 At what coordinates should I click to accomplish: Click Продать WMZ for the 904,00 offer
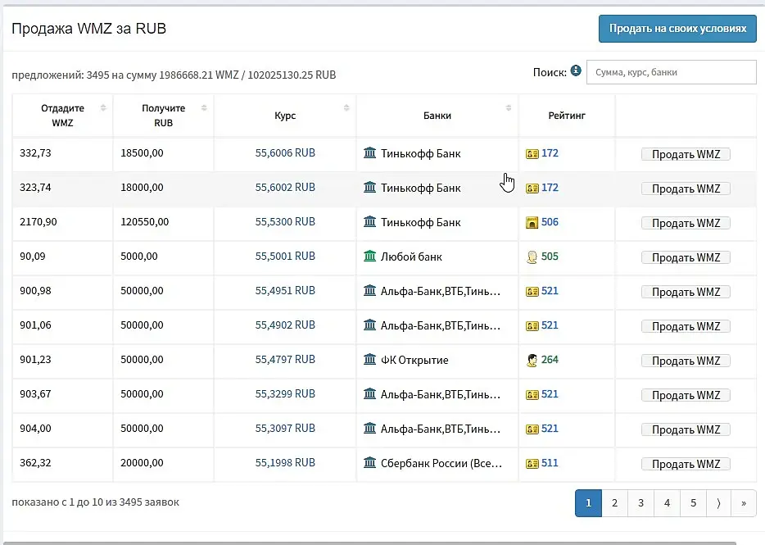tap(686, 429)
